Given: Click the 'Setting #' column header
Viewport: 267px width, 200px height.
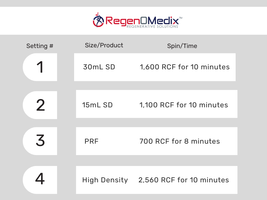Looking at the screenshot, I should 40,46.
